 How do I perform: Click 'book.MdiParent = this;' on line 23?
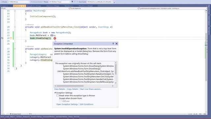pyautogui.click(x=43, y=35)
